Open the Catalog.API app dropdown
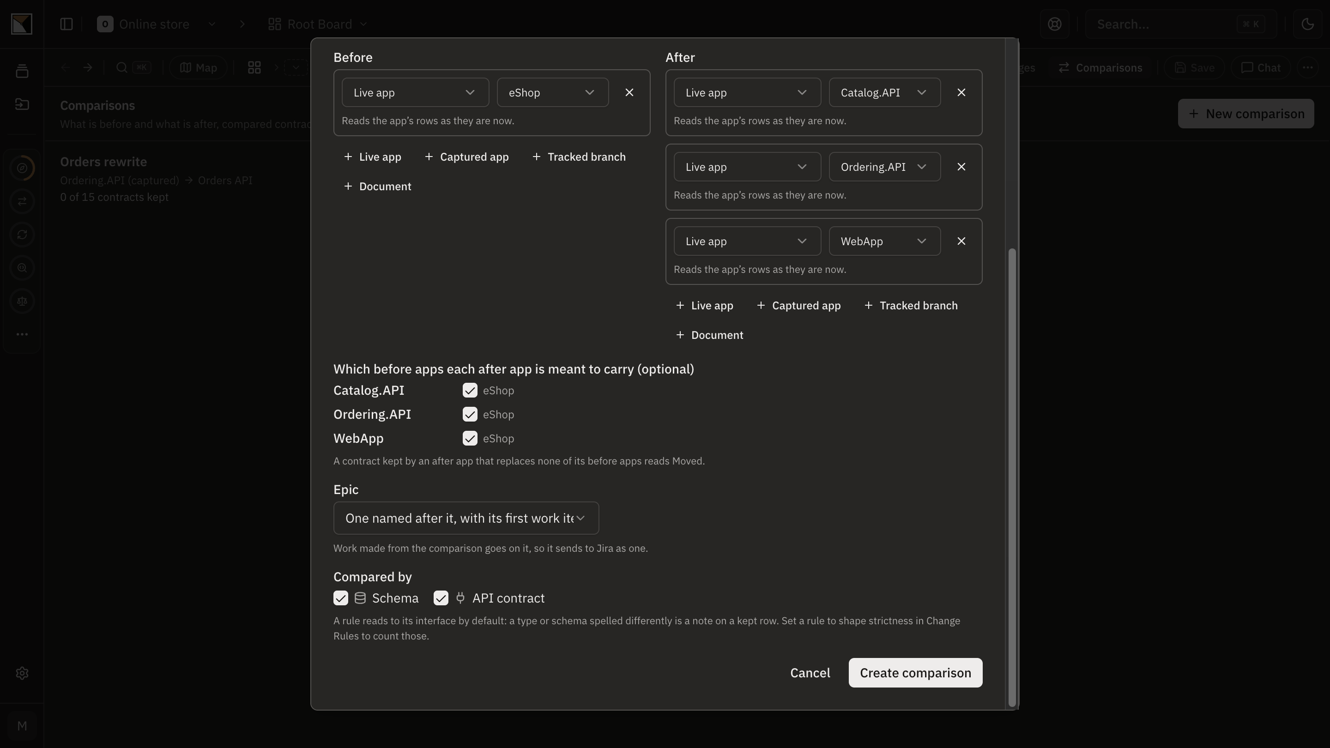1330x748 pixels. coord(884,92)
